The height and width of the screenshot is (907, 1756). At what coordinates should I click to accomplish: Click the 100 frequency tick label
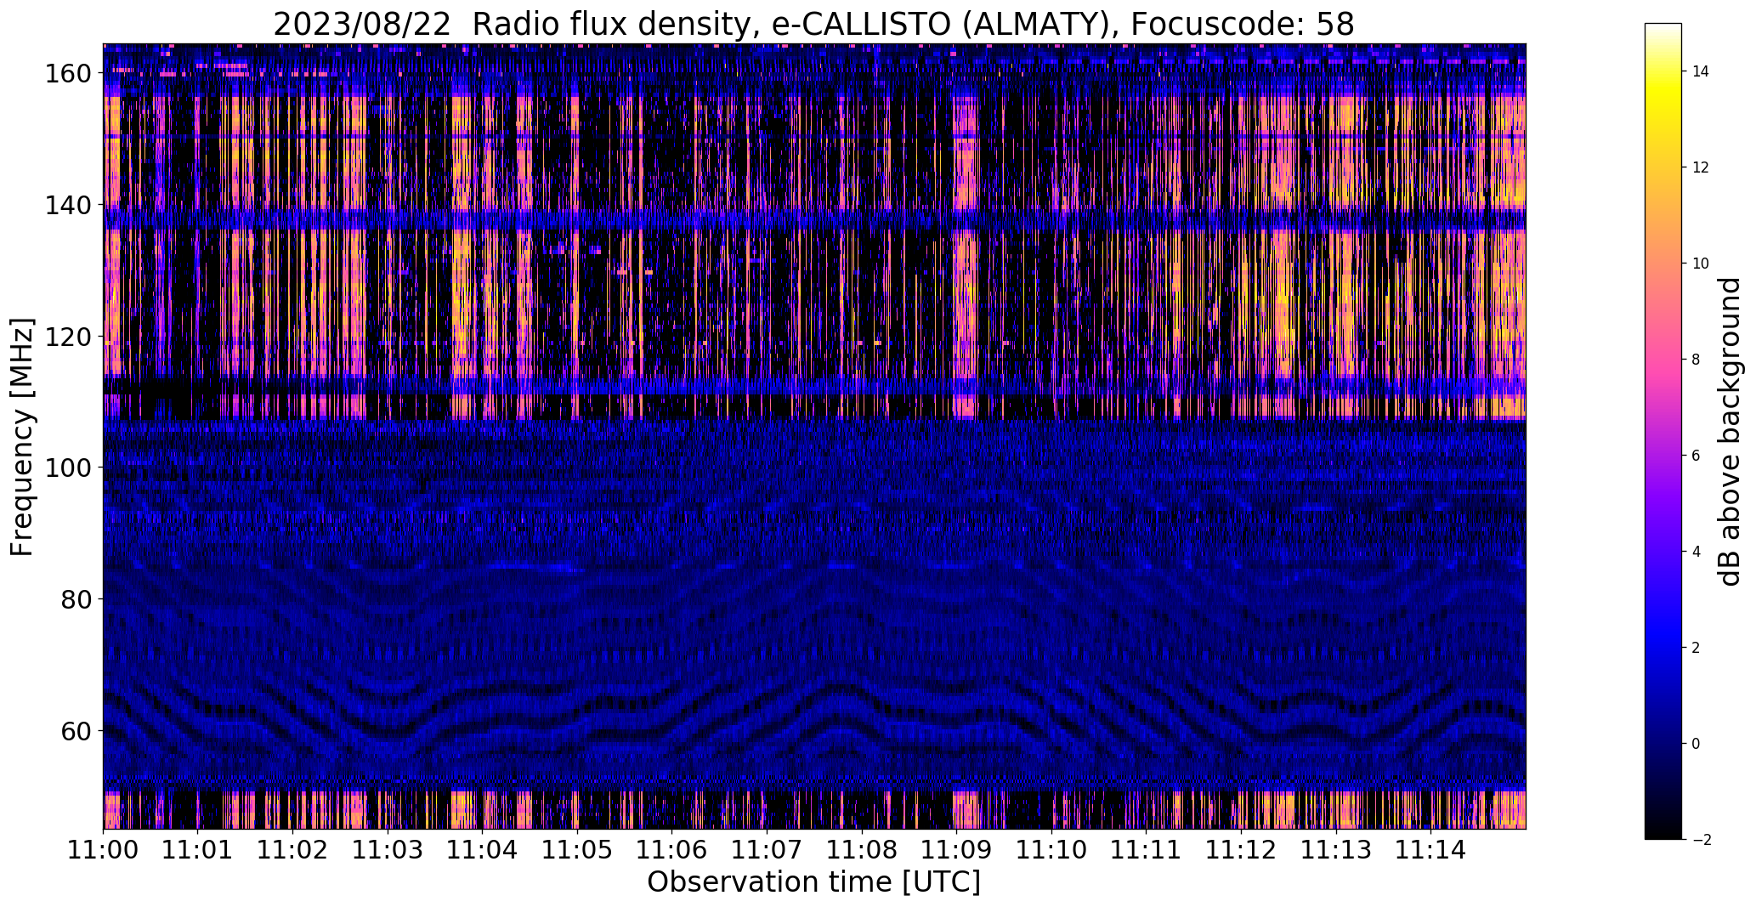(68, 468)
